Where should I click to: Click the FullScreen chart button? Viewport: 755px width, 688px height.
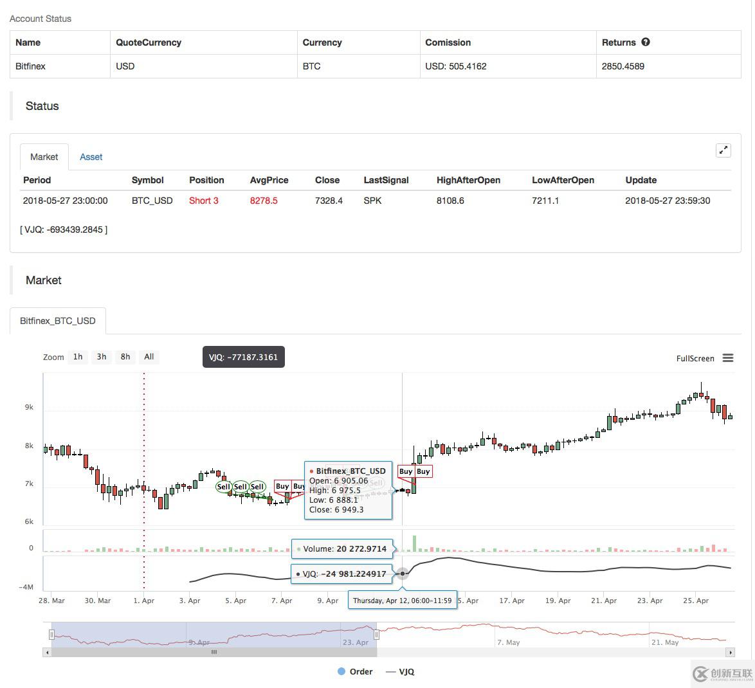[x=695, y=358]
